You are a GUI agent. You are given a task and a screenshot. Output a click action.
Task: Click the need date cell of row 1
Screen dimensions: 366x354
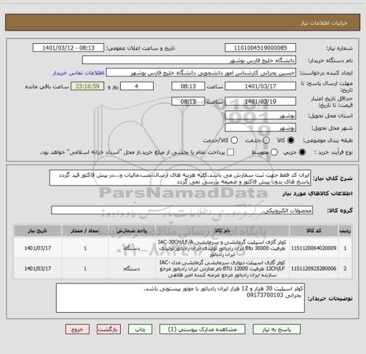point(37,248)
